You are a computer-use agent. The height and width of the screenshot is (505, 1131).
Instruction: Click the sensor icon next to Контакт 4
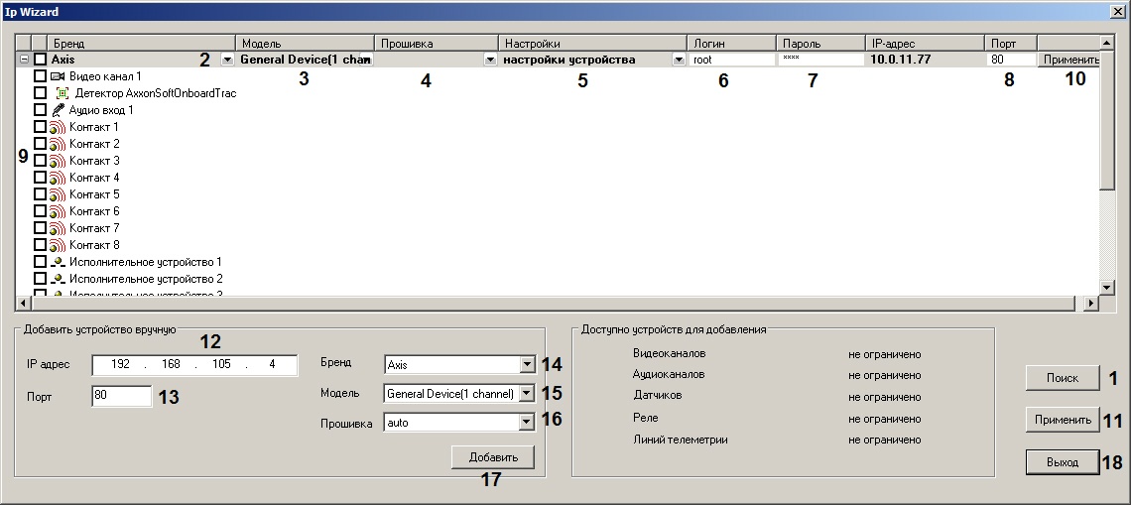pyautogui.click(x=58, y=178)
